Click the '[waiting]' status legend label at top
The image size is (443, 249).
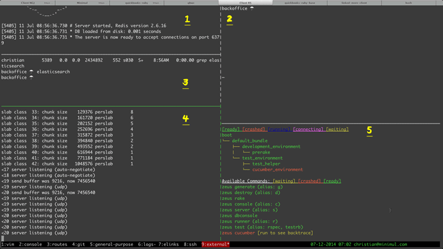[337, 129]
